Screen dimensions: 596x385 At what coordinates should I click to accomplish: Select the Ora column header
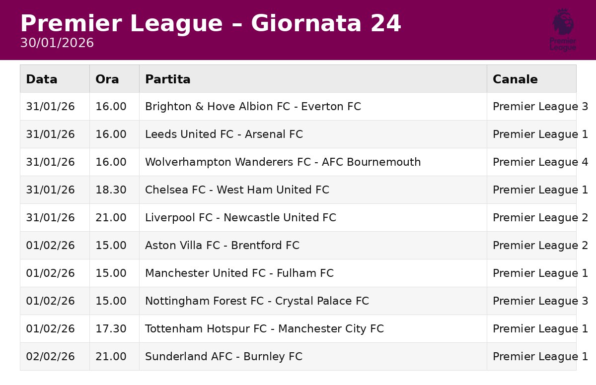pyautogui.click(x=114, y=79)
